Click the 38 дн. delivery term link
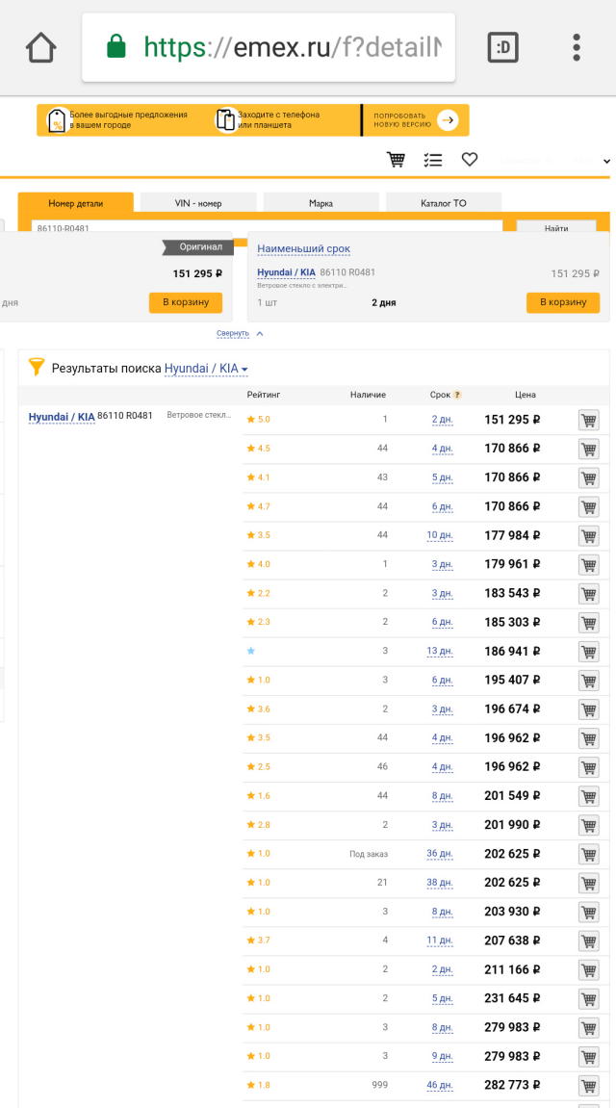 [440, 883]
